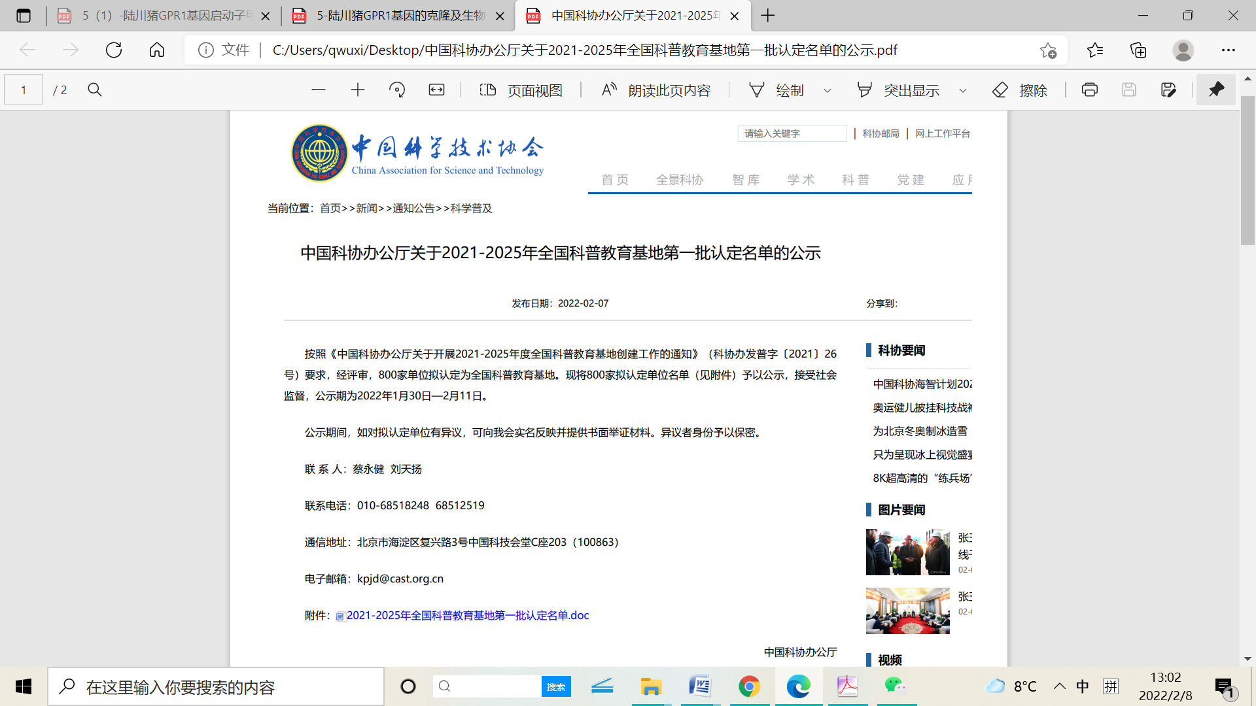This screenshot has width=1256, height=706.
Task: Select the 突出显示 highlight tool
Action: click(x=898, y=90)
